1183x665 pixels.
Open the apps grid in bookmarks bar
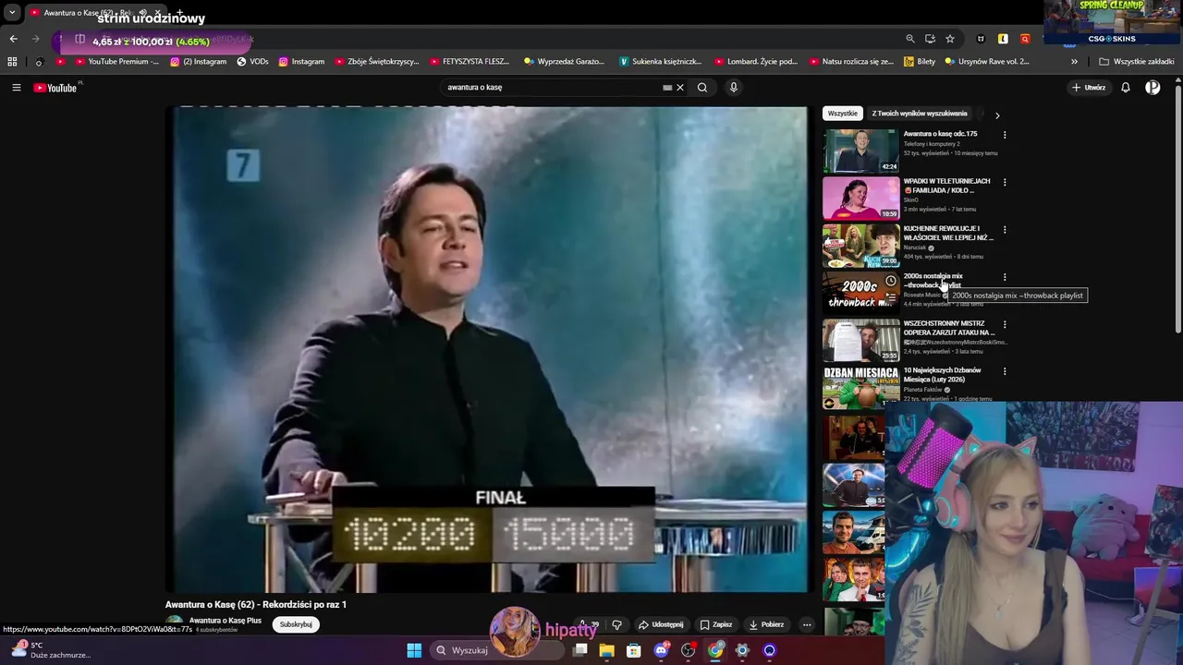12,62
